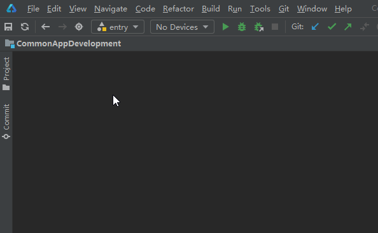
Task: Open the Window menu
Action: pos(312,9)
